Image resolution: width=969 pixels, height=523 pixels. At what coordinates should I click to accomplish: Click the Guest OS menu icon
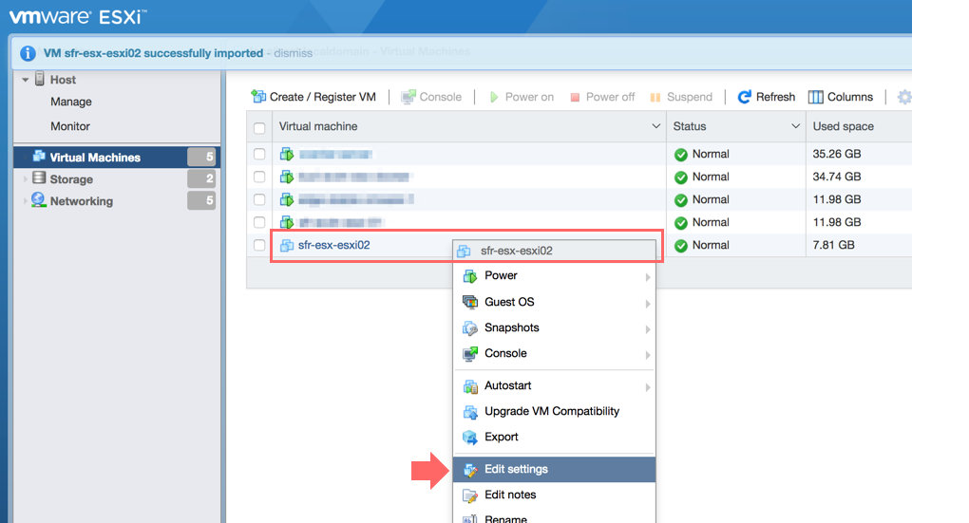tap(470, 302)
